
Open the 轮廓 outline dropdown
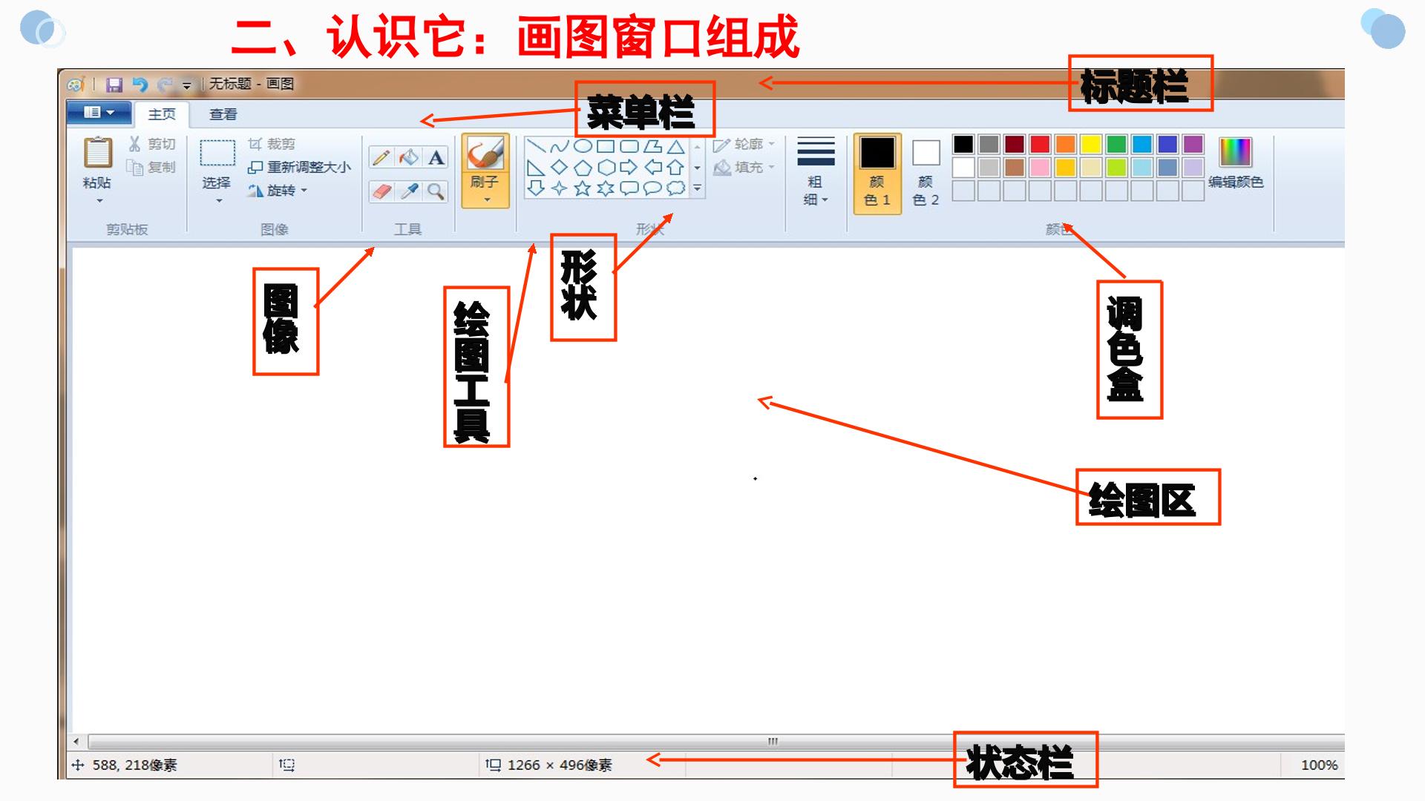(744, 145)
